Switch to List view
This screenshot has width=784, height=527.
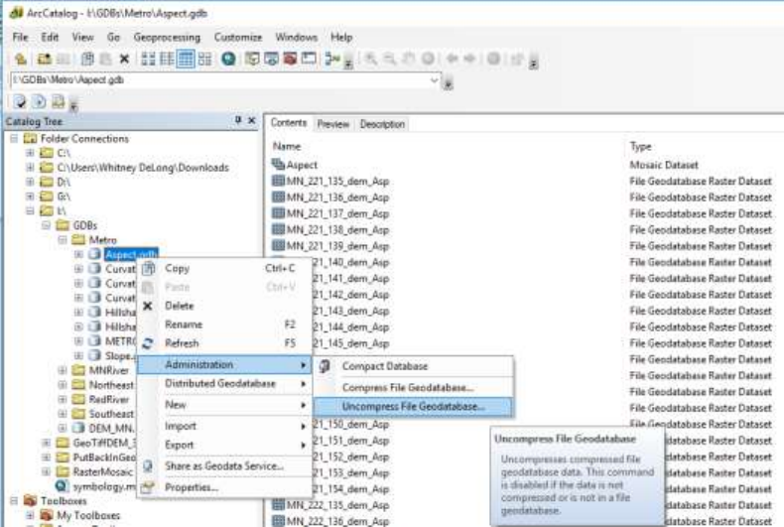[167, 59]
